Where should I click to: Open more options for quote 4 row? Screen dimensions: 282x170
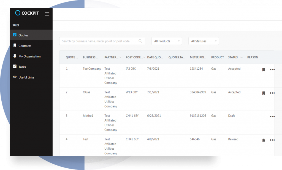272,140
